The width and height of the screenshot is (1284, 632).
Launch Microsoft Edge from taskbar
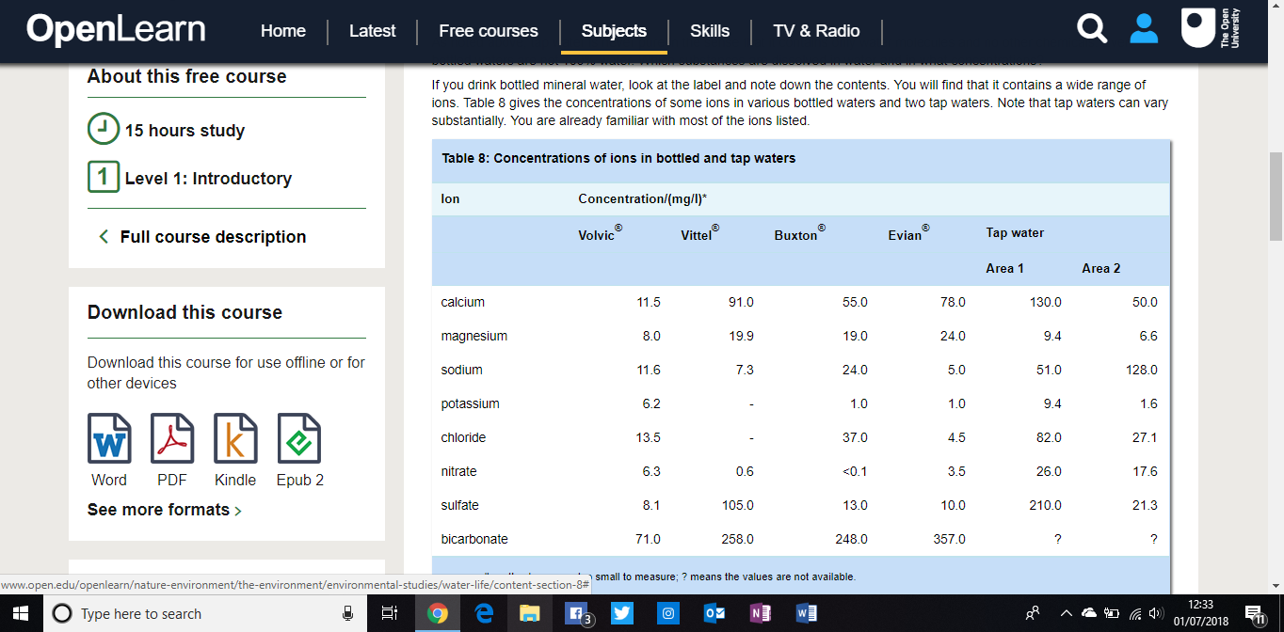pos(486,613)
